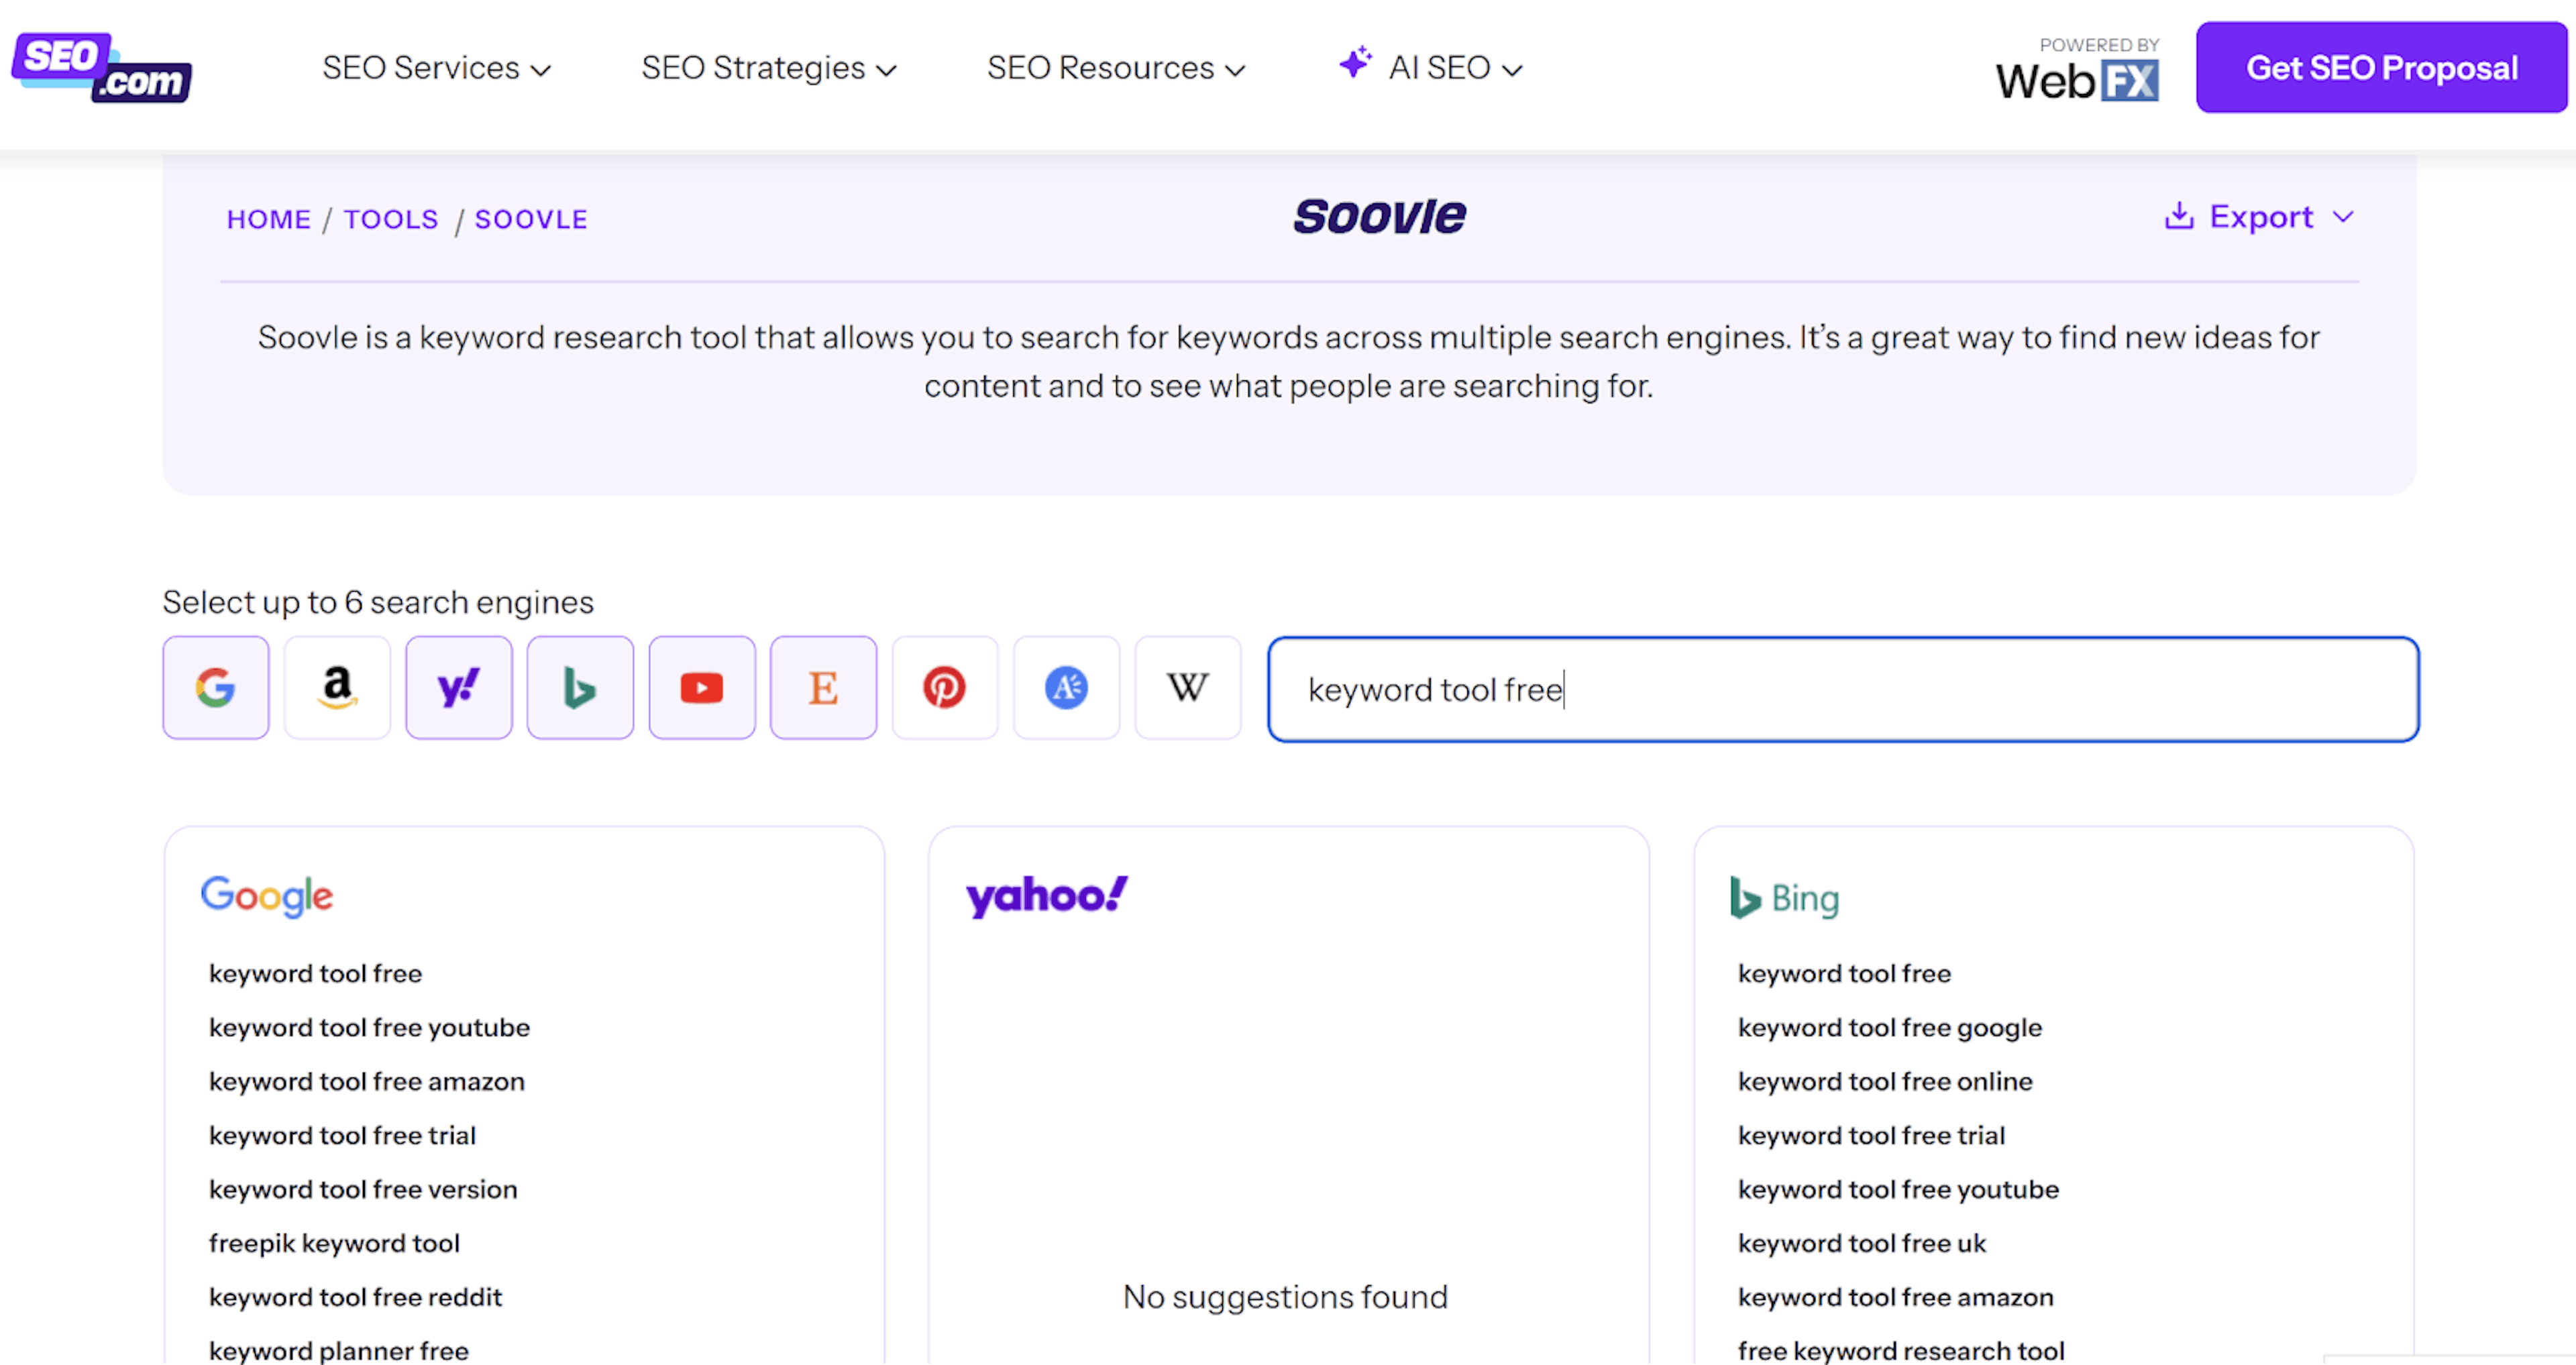Open the SEO Resources menu
This screenshot has width=2576, height=1365.
click(1116, 68)
